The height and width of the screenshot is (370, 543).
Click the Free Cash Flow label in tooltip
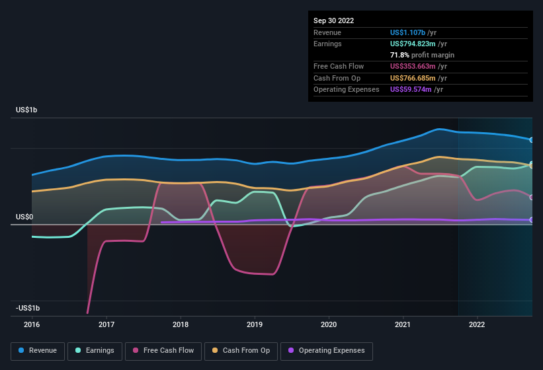(x=339, y=66)
